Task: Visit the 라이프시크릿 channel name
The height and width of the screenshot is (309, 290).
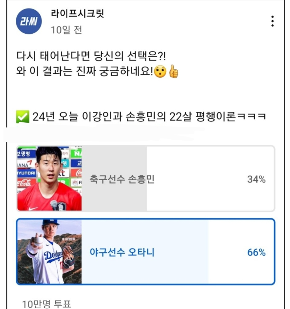Action: point(77,14)
